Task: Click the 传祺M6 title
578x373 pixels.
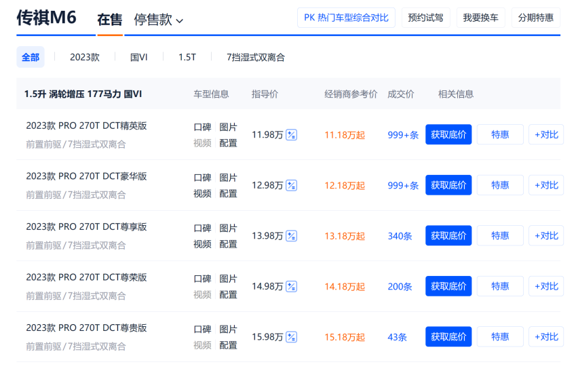Action: coord(46,18)
